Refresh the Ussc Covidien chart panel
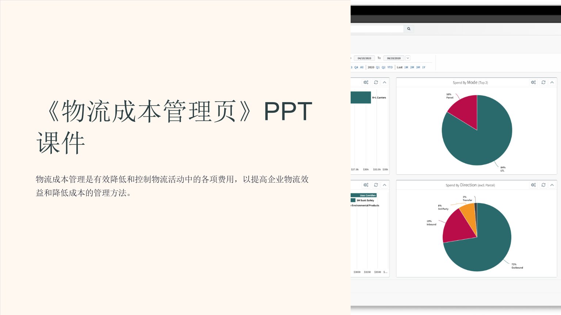 [376, 185]
